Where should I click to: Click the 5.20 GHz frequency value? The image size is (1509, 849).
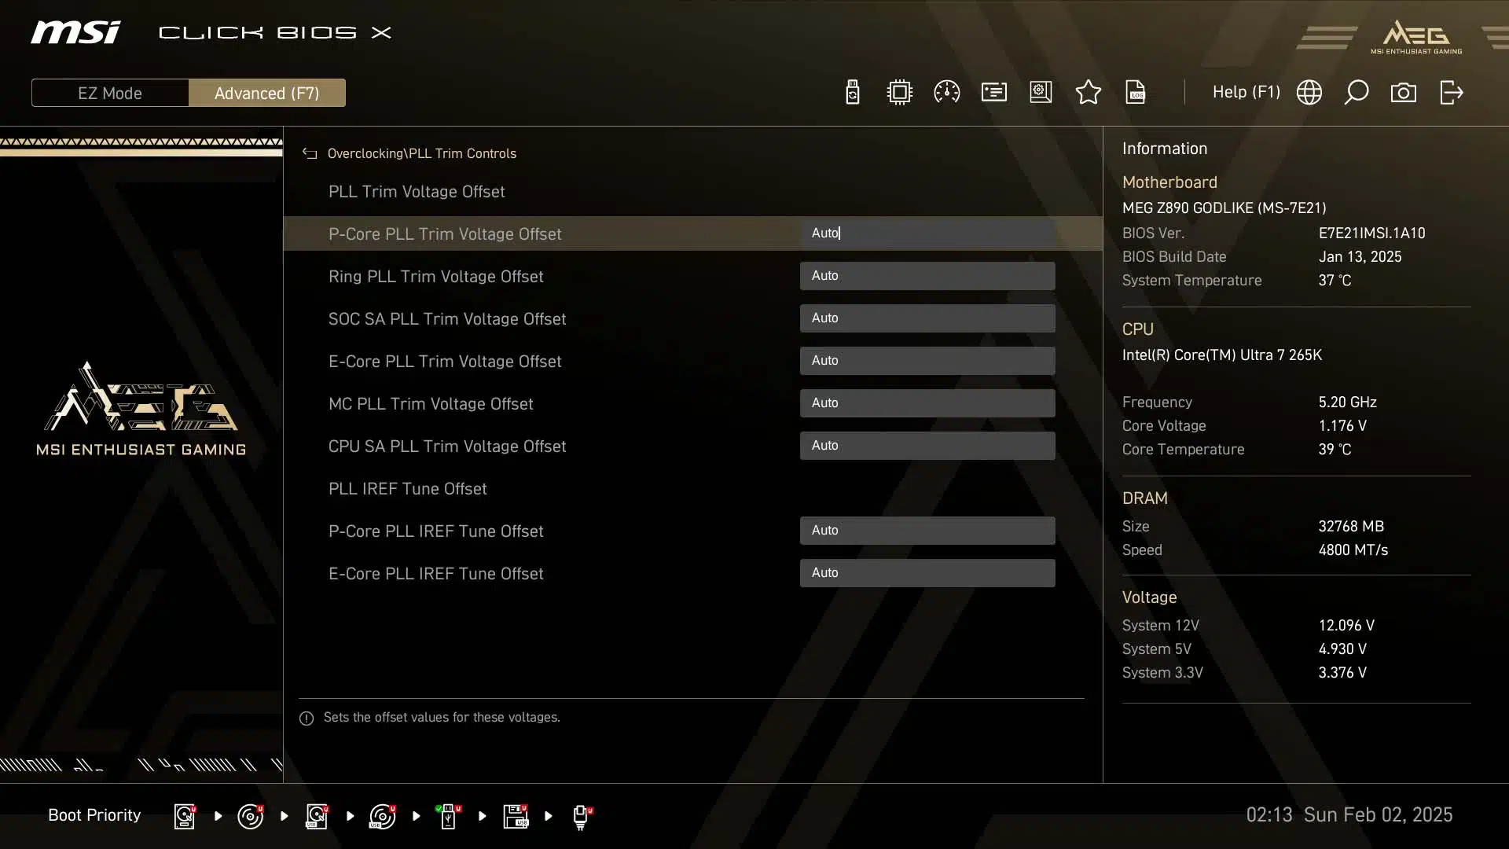pos(1347,402)
